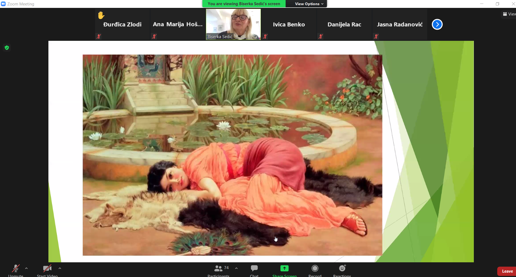The height and width of the screenshot is (277, 516).
Task: Open the Reactions menu
Action: [342, 270]
